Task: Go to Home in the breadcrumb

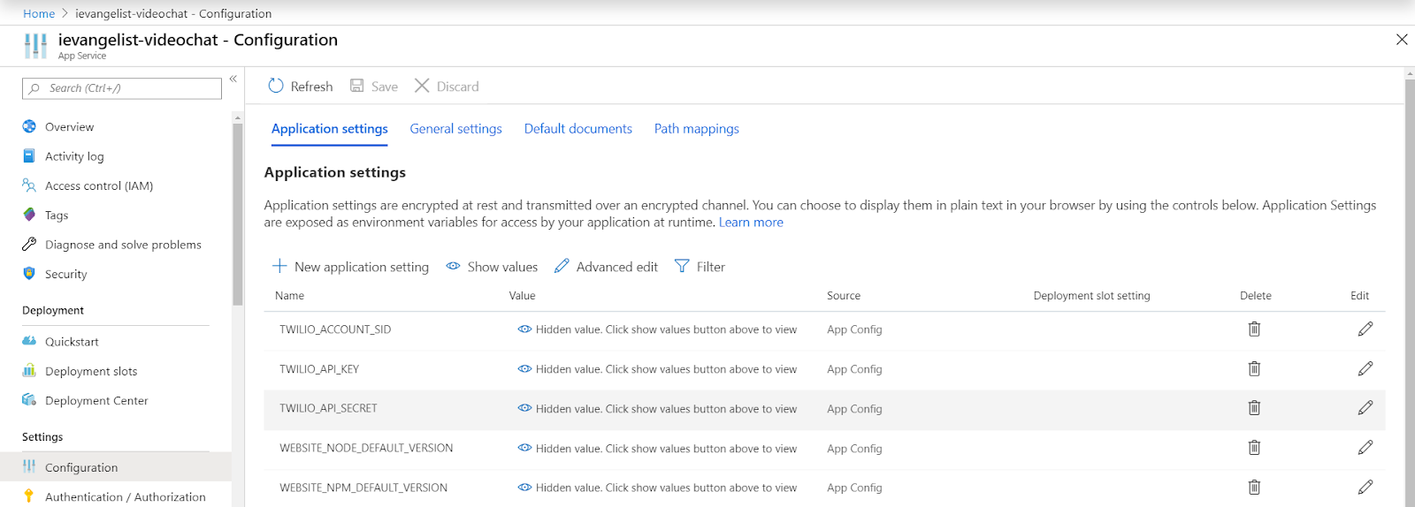Action: [39, 13]
